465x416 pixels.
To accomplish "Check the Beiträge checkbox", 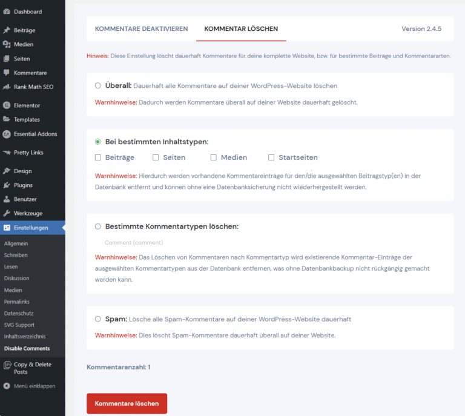I will 98,157.
